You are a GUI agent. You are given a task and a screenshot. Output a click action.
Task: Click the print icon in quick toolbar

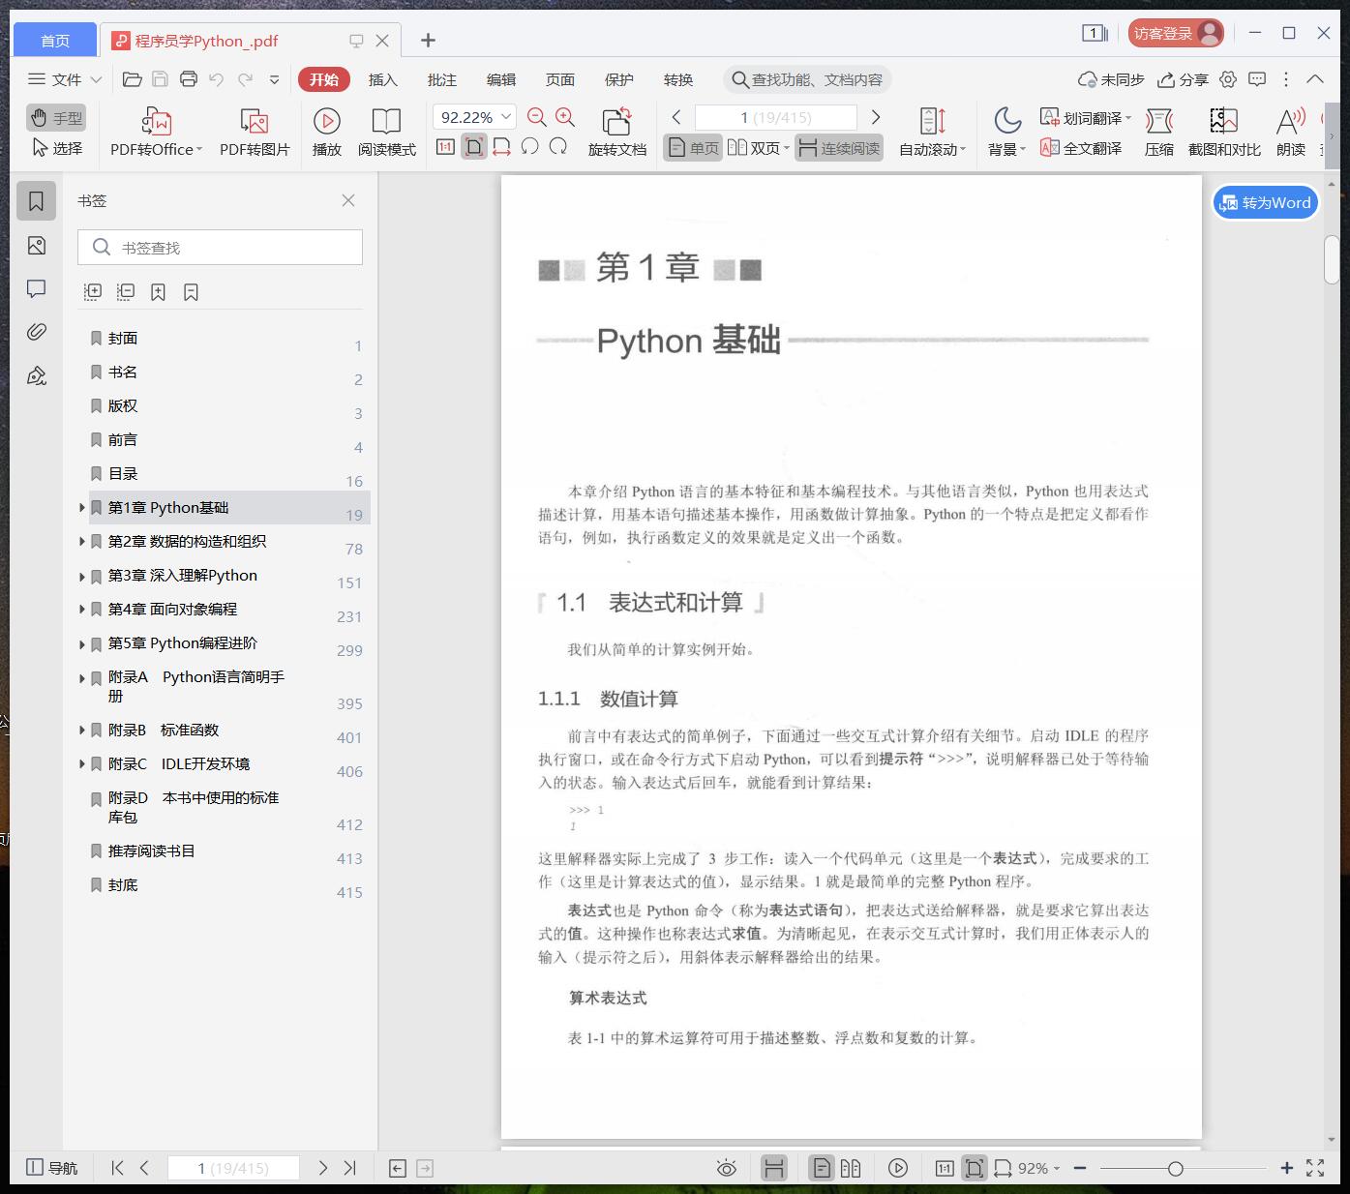pos(189,79)
